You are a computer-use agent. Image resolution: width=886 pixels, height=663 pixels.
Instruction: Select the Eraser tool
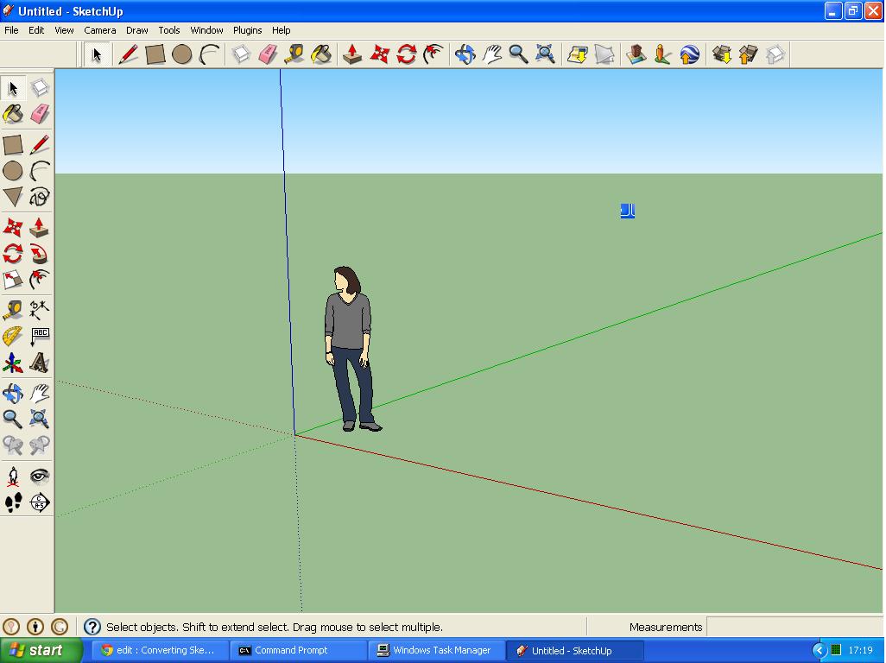pyautogui.click(x=266, y=54)
